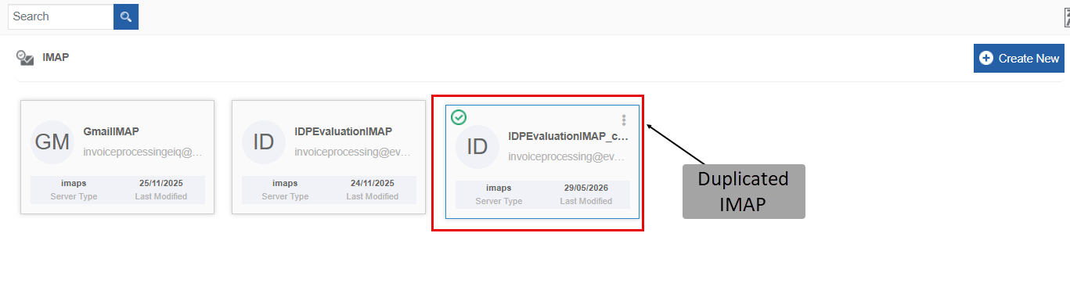The width and height of the screenshot is (1070, 294).
Task: Click the Create New button
Action: 1019,59
